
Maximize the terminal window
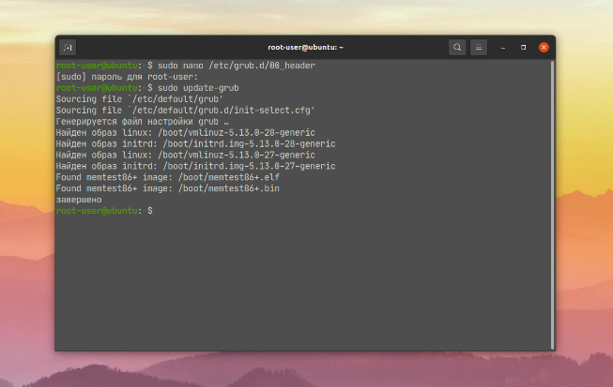[x=524, y=48]
